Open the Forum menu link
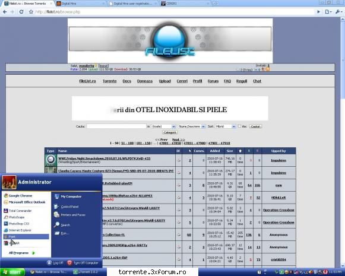Viewport: 345px width, 276px height. point(213,81)
